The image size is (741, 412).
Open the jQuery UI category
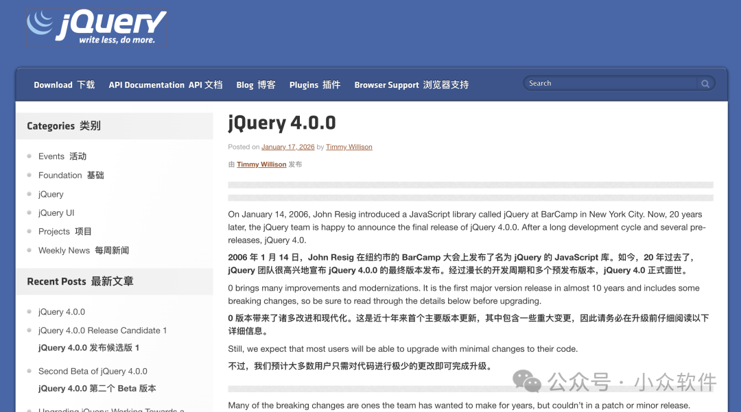pos(56,213)
